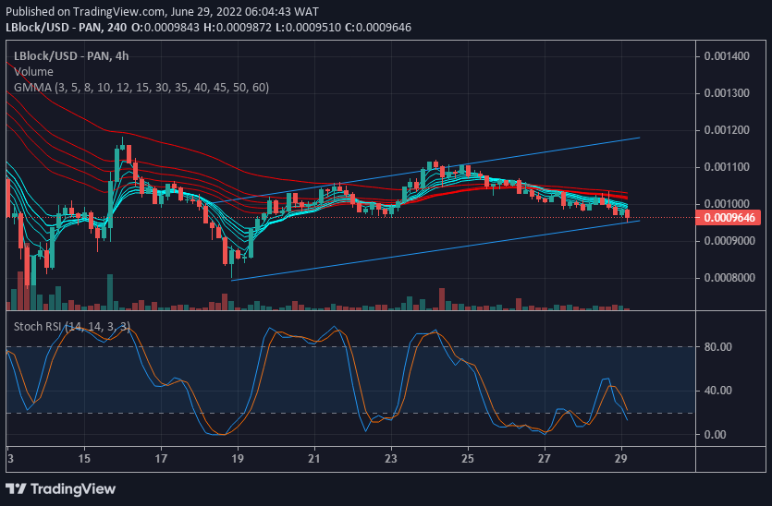
Task: Click date label 15 on time axis
Action: [x=84, y=458]
